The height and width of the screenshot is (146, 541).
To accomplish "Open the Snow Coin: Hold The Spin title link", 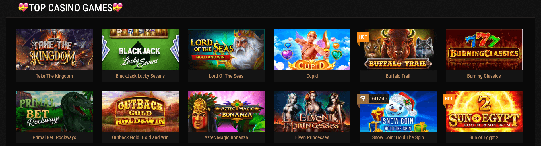I will [x=398, y=137].
